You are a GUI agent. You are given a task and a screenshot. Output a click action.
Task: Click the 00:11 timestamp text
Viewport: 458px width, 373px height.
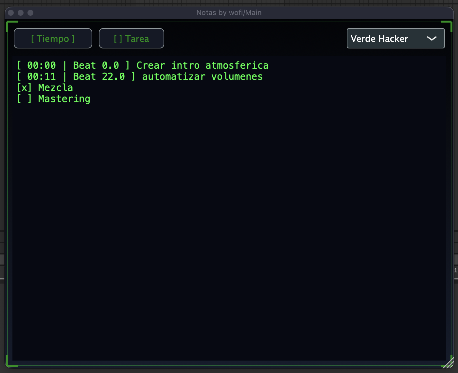click(42, 77)
